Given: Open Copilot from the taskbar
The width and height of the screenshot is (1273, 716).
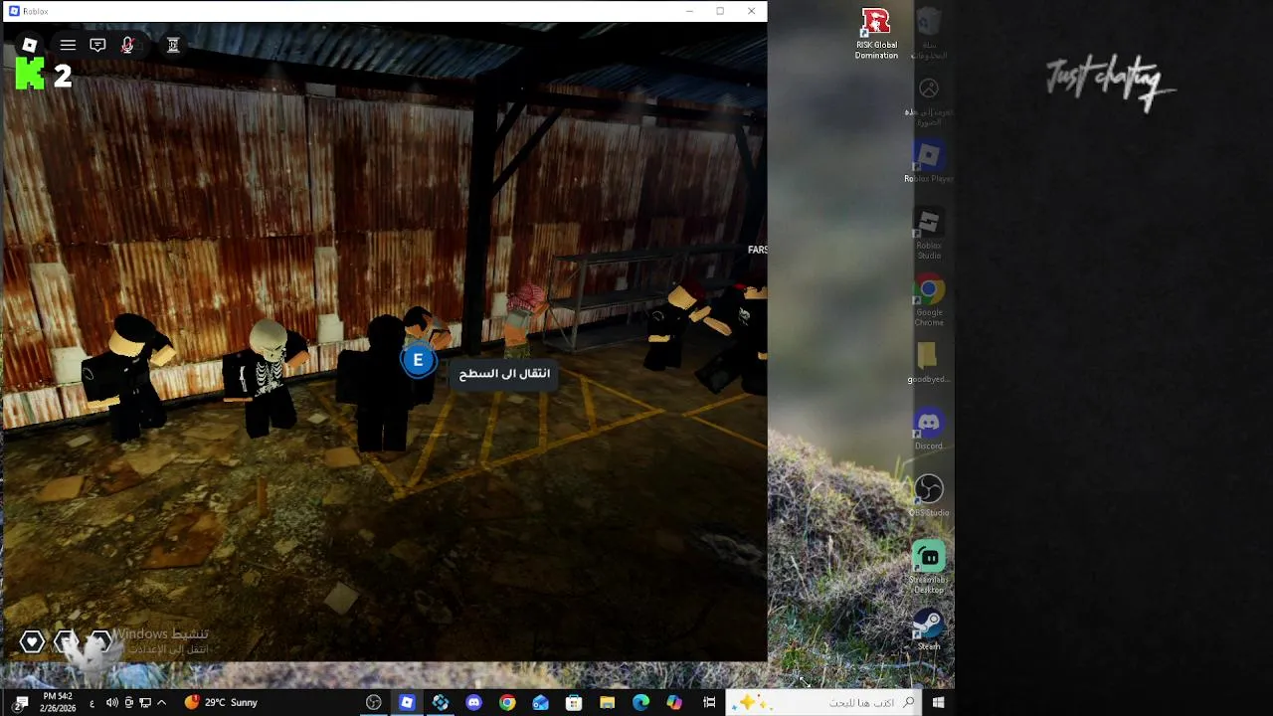Looking at the screenshot, I should (x=674, y=703).
